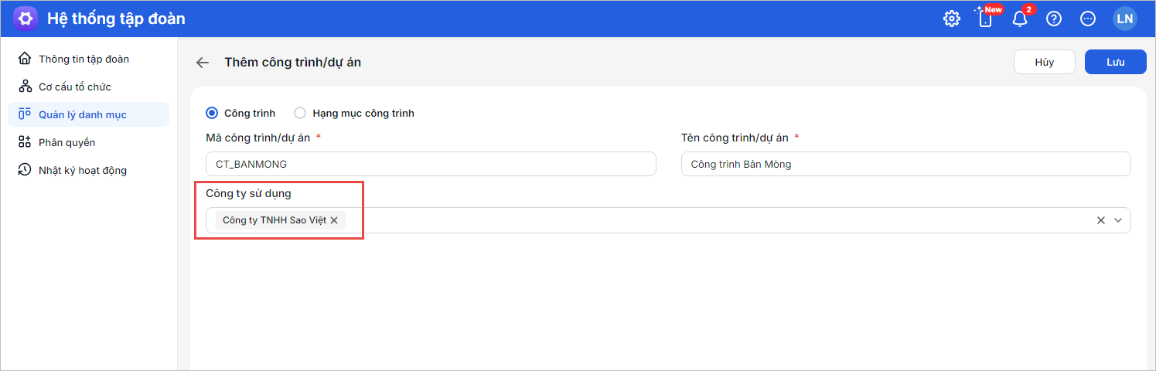This screenshot has width=1156, height=371.
Task: Open the notifications bell
Action: [x=1020, y=19]
